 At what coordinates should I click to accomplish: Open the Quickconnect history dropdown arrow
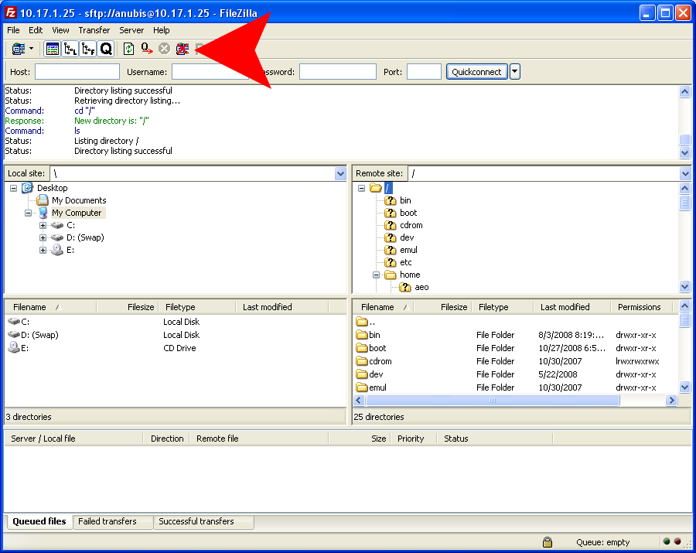click(x=515, y=71)
